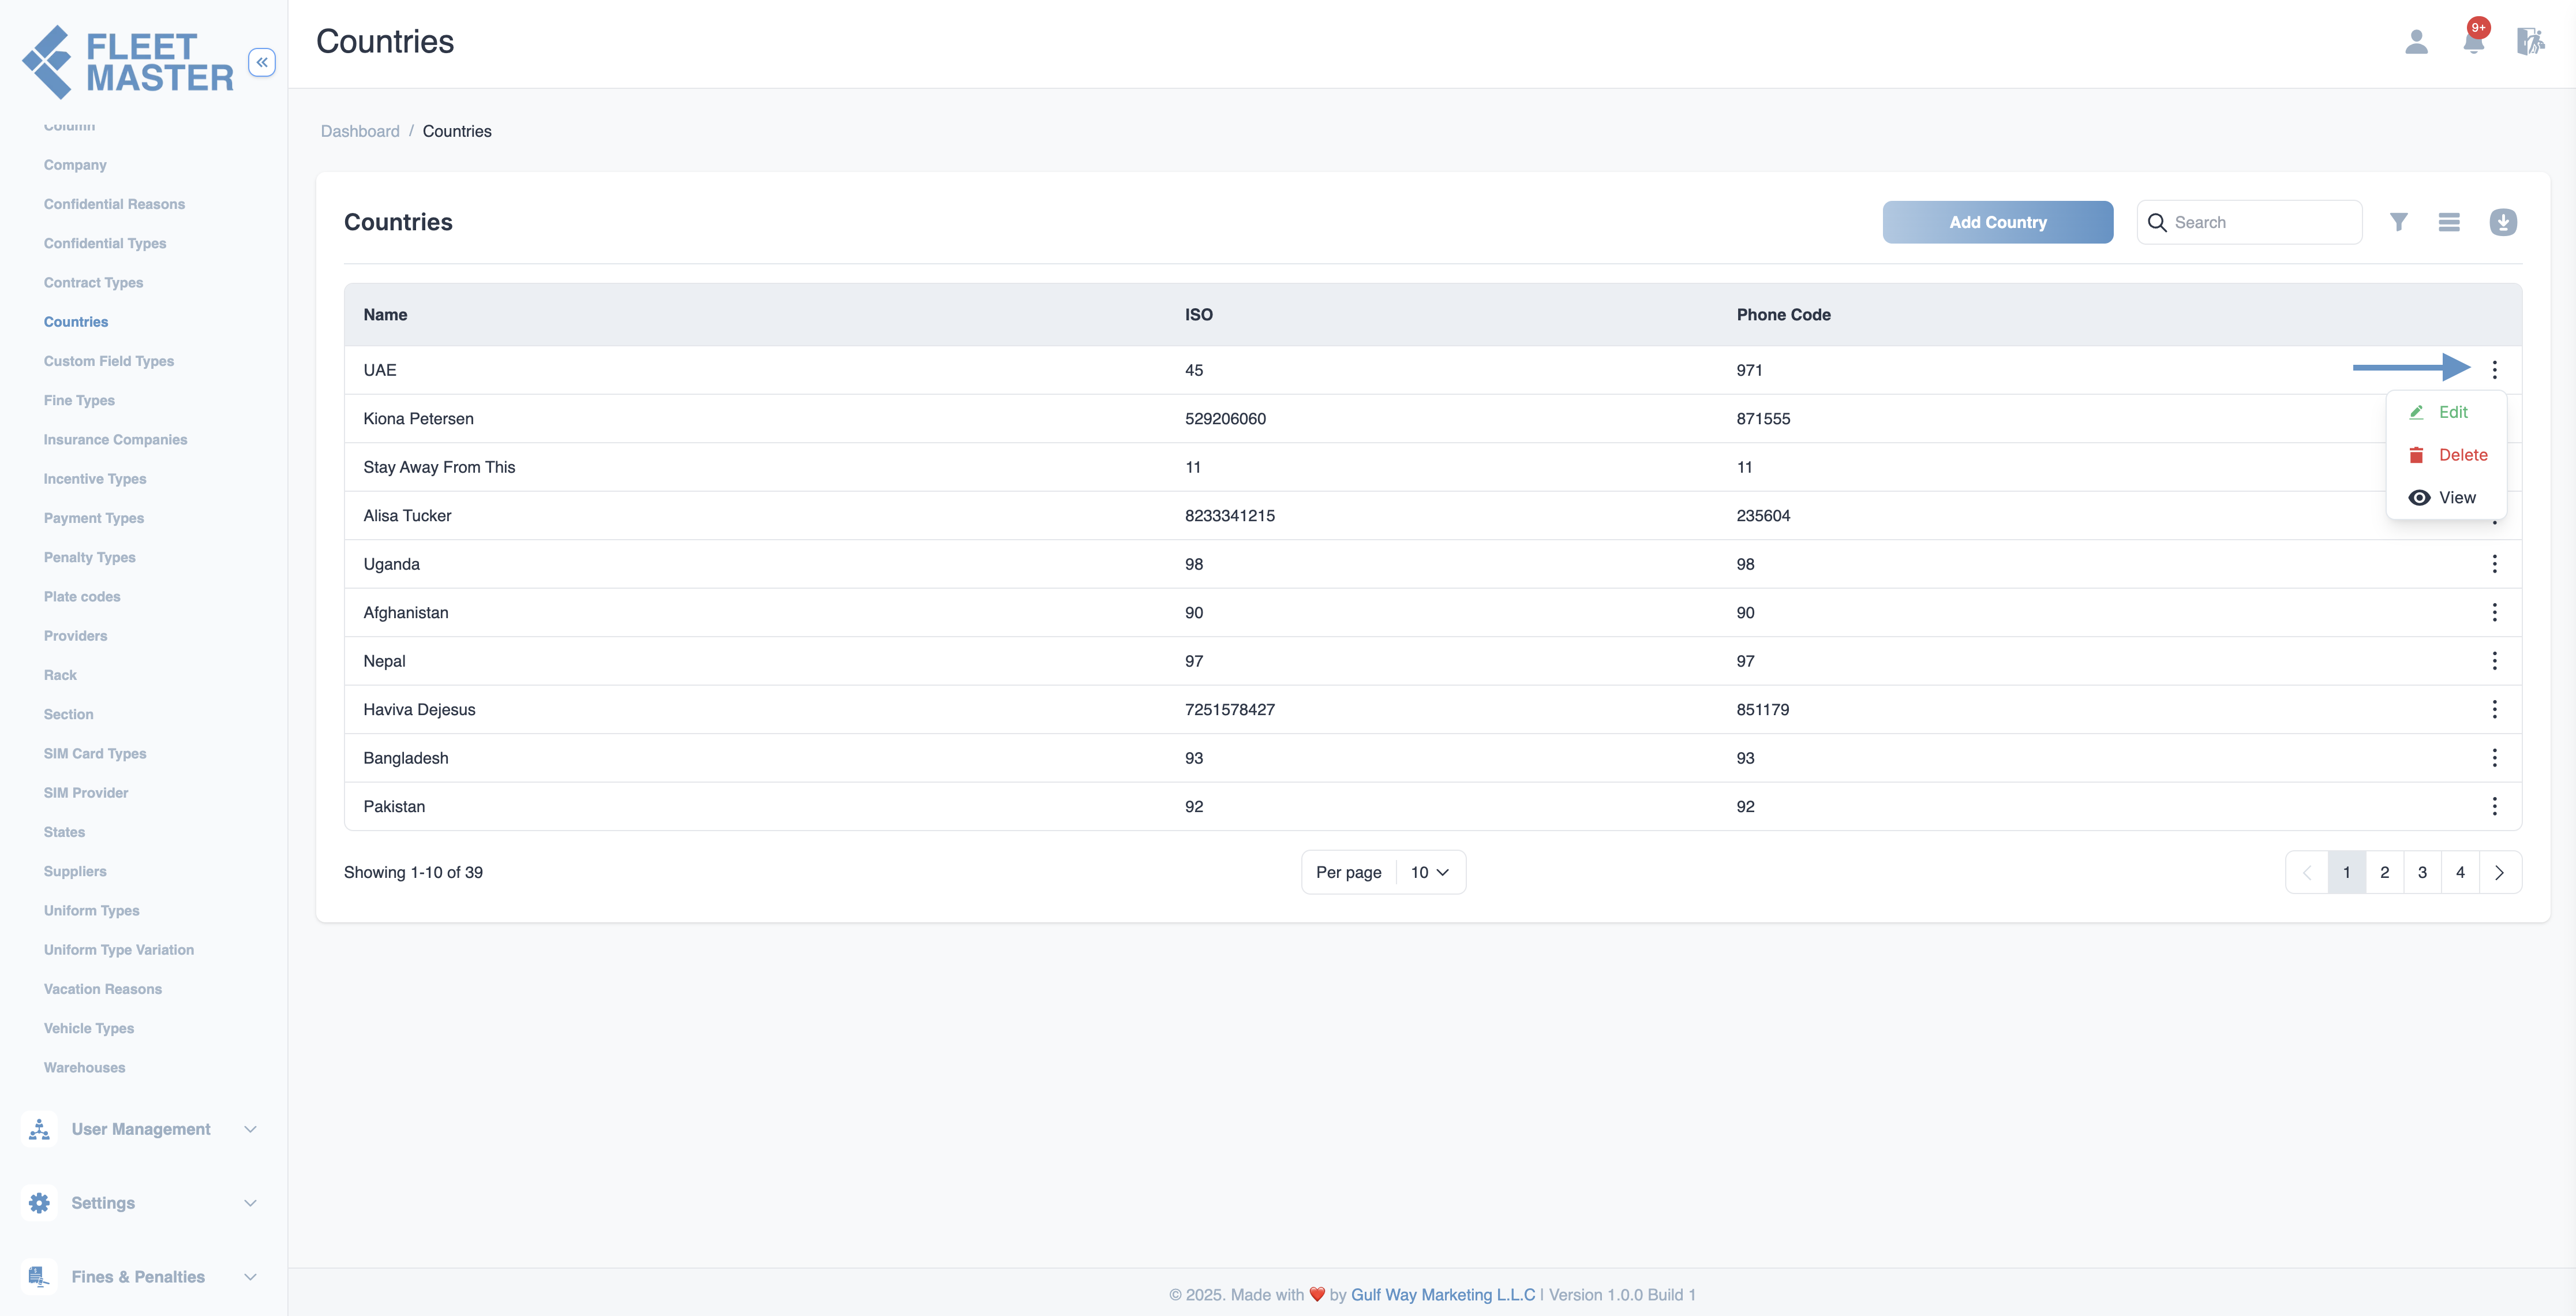
Task: Open the notifications bell
Action: (x=2474, y=42)
